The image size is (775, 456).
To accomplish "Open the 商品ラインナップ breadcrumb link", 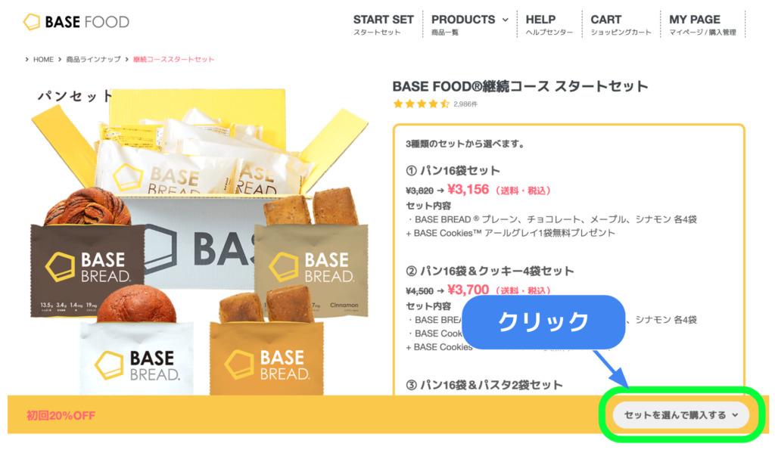I will 93,59.
